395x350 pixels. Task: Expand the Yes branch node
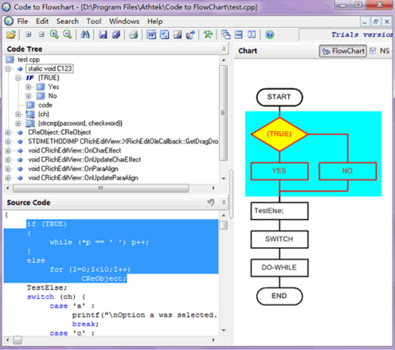[x=28, y=87]
